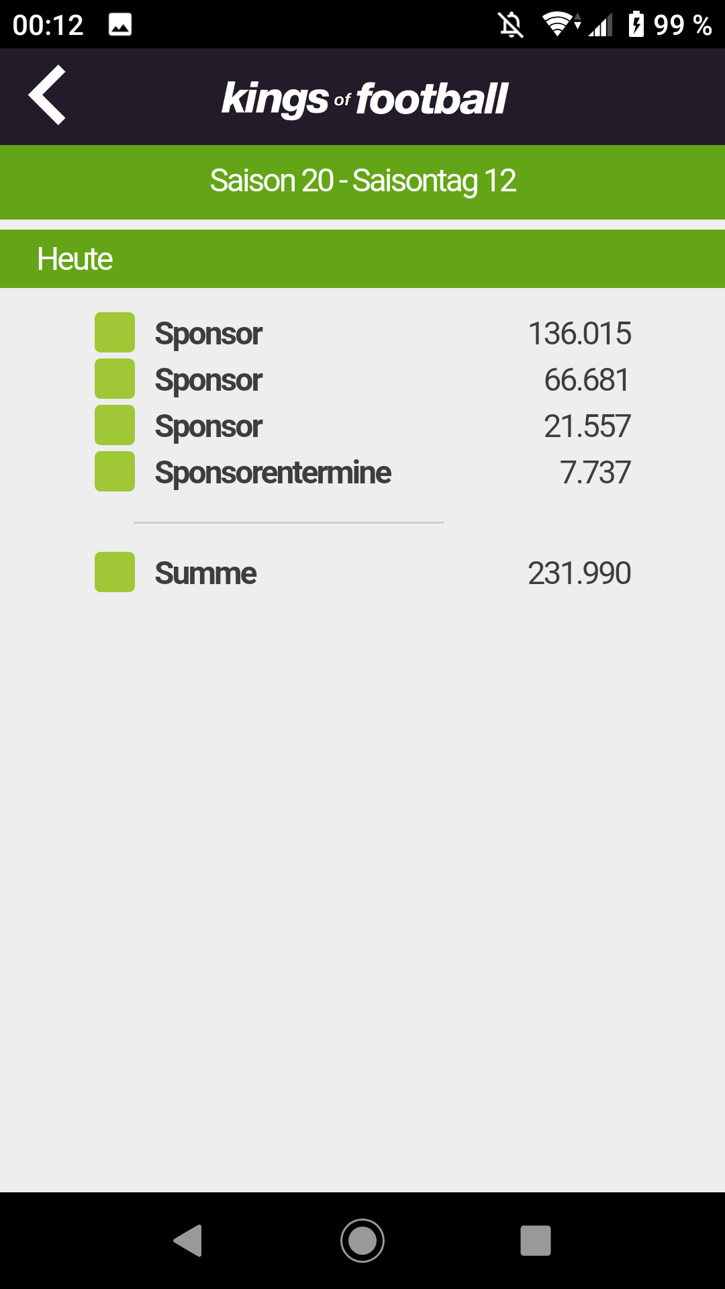The image size is (725, 1289).
Task: Tap the muted notifications bell icon
Action: [x=511, y=25]
